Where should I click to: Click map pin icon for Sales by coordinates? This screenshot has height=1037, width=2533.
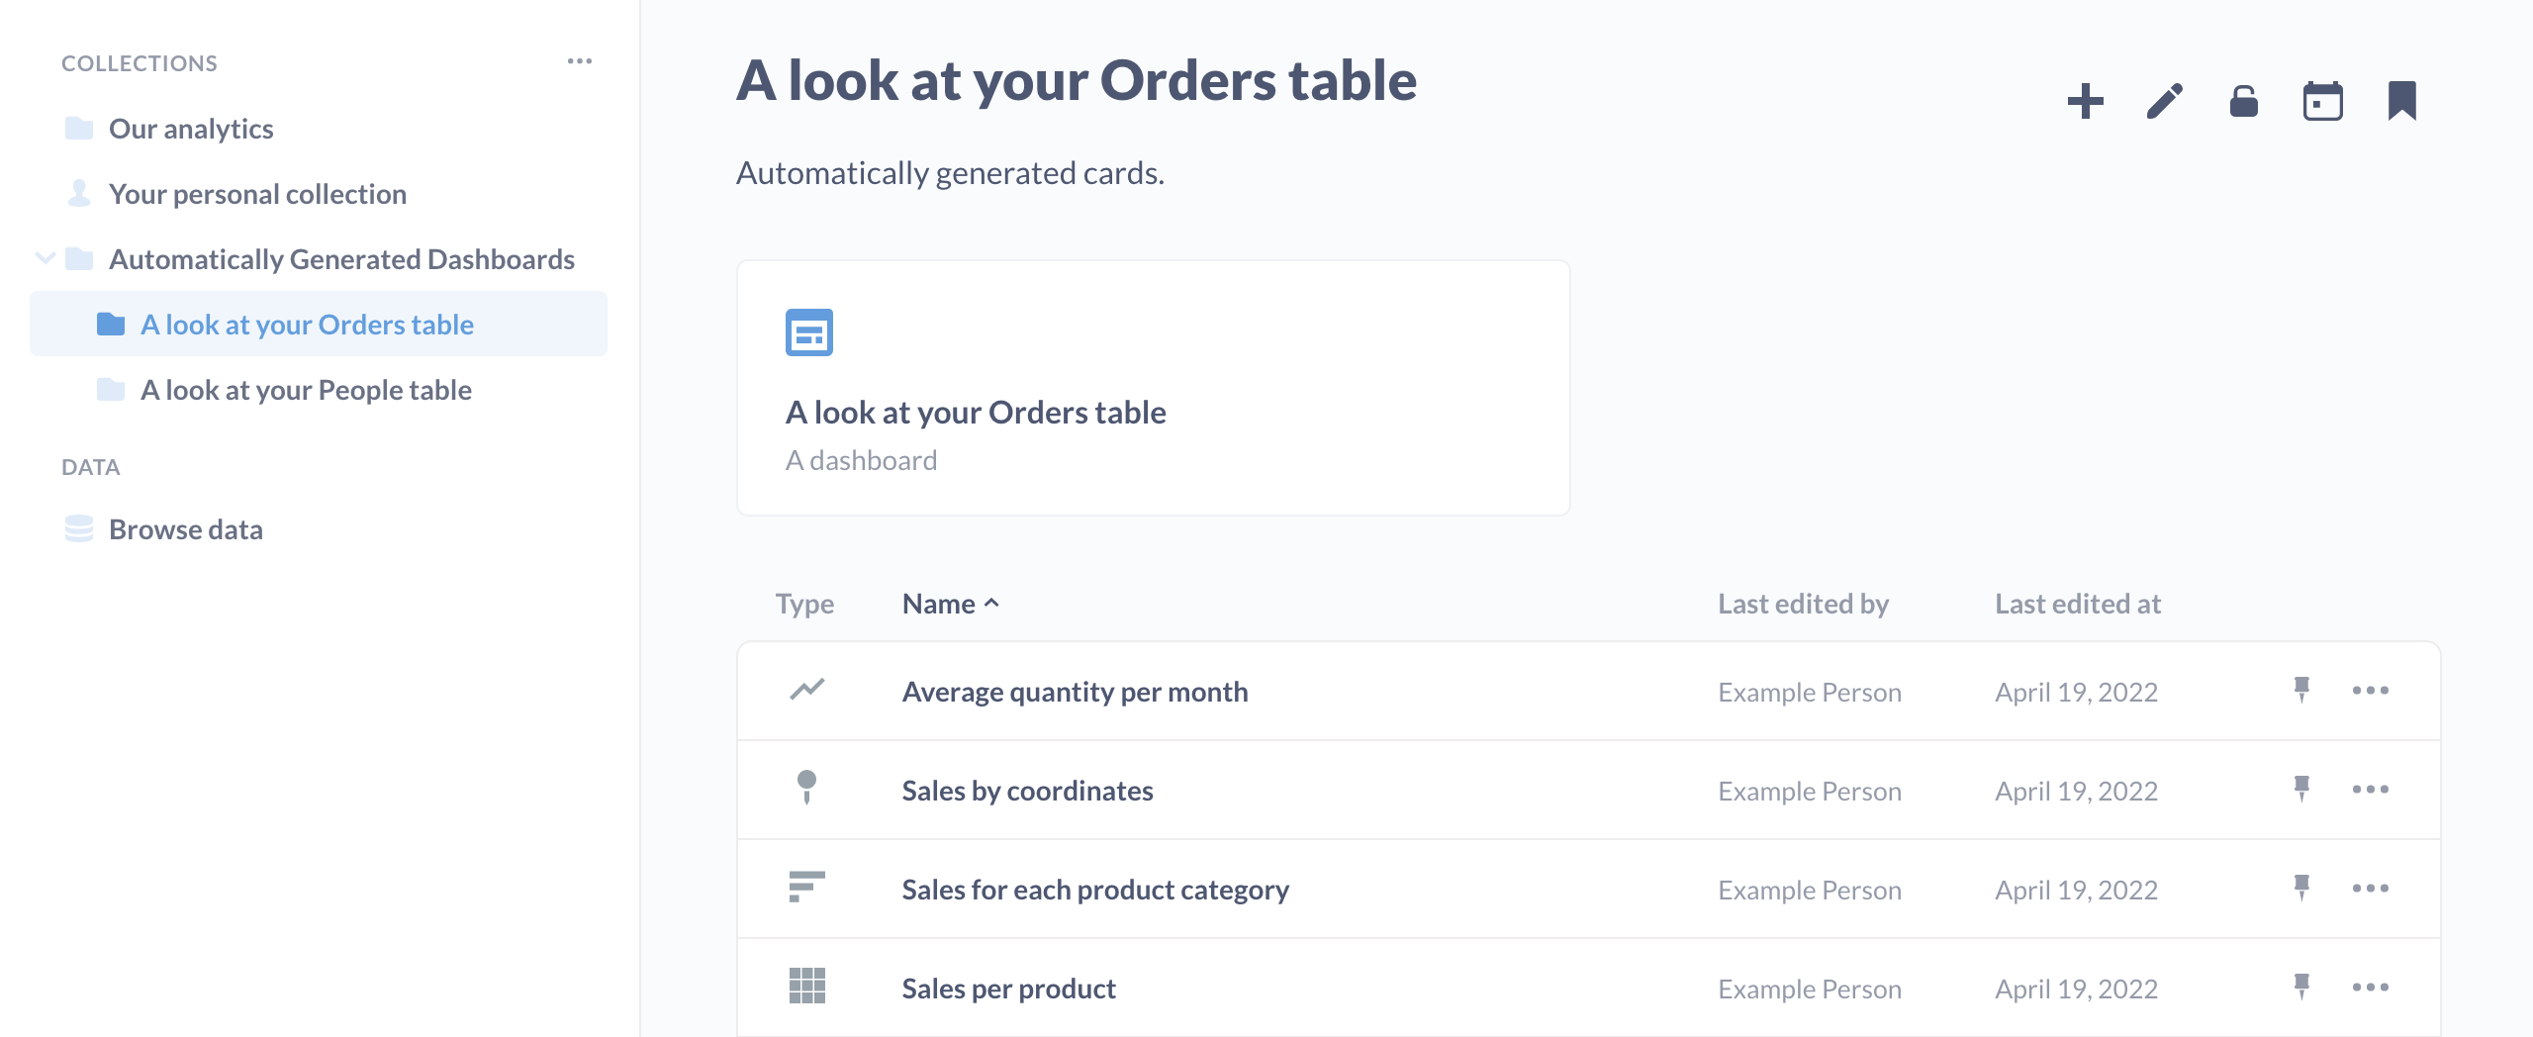coord(806,789)
